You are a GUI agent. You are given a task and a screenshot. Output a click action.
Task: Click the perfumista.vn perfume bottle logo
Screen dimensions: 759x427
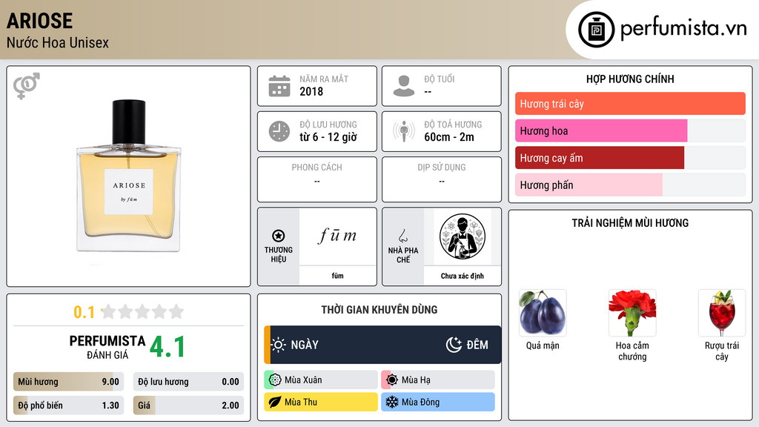tap(596, 30)
